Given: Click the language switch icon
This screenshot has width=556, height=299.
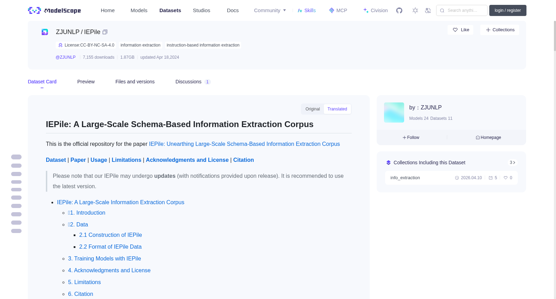Looking at the screenshot, I should pyautogui.click(x=428, y=10).
